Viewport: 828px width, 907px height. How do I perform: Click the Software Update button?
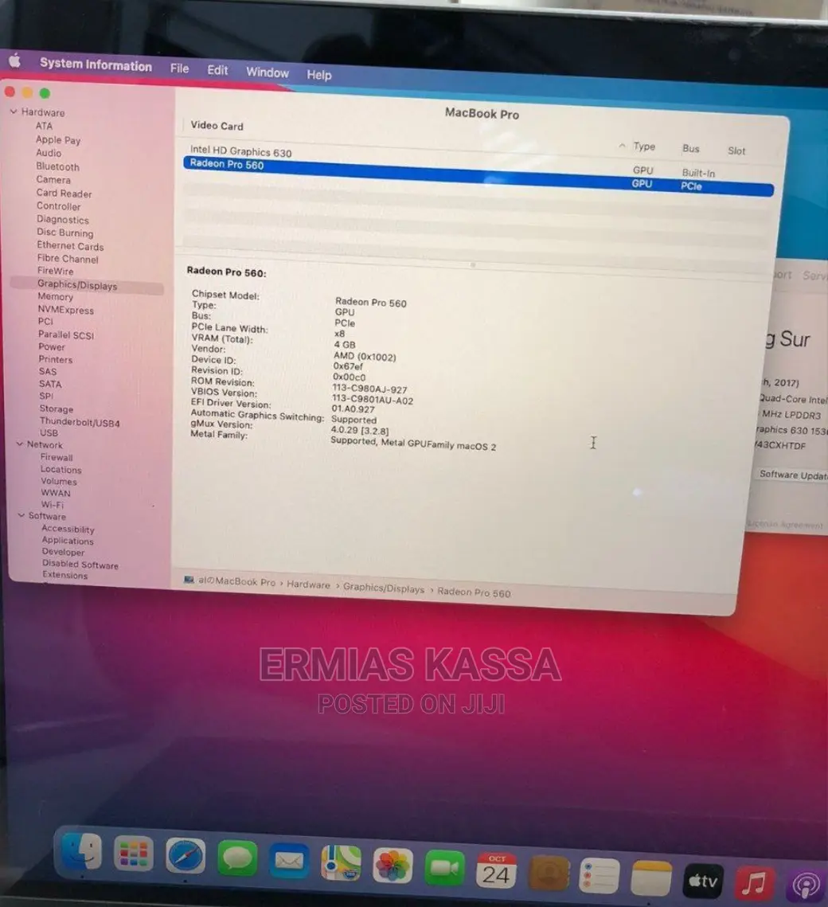coord(792,475)
